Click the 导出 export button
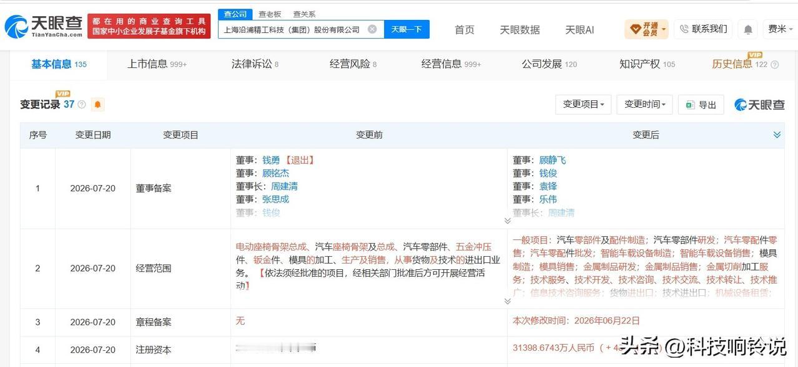 (x=701, y=105)
